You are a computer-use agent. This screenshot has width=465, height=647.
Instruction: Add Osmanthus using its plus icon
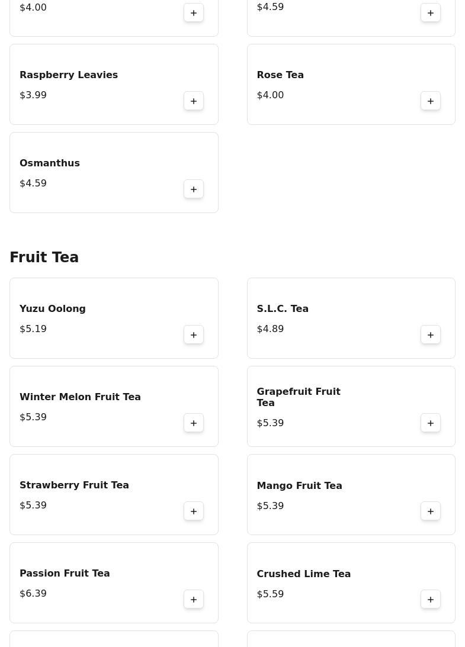194,189
